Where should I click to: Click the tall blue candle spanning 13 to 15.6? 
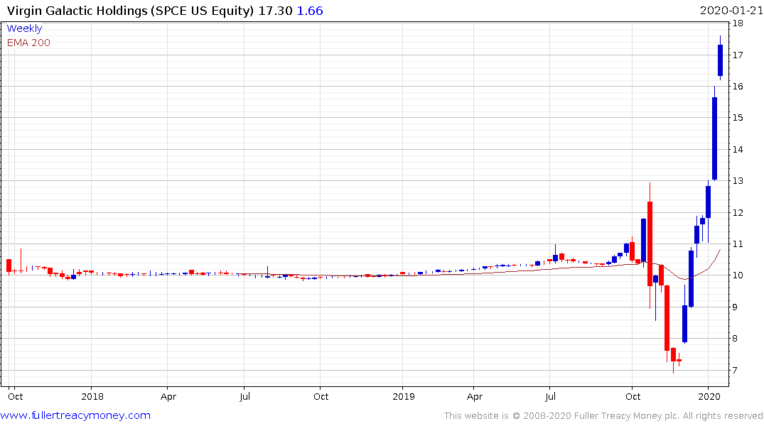click(714, 138)
